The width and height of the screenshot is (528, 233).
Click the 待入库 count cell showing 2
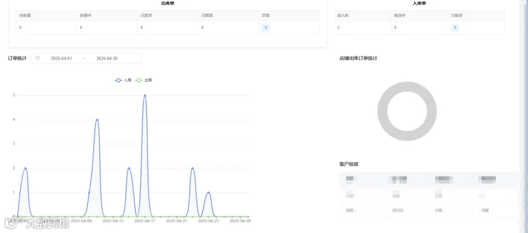pyautogui.click(x=363, y=28)
